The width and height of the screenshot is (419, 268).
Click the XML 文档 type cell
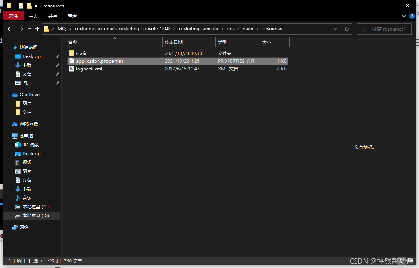pyautogui.click(x=228, y=69)
